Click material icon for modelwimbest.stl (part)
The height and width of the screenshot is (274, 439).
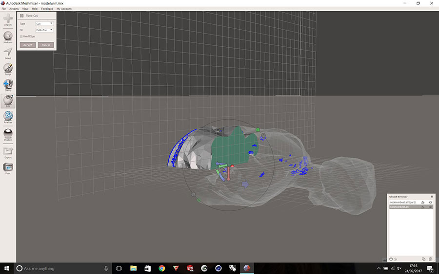pos(423,202)
